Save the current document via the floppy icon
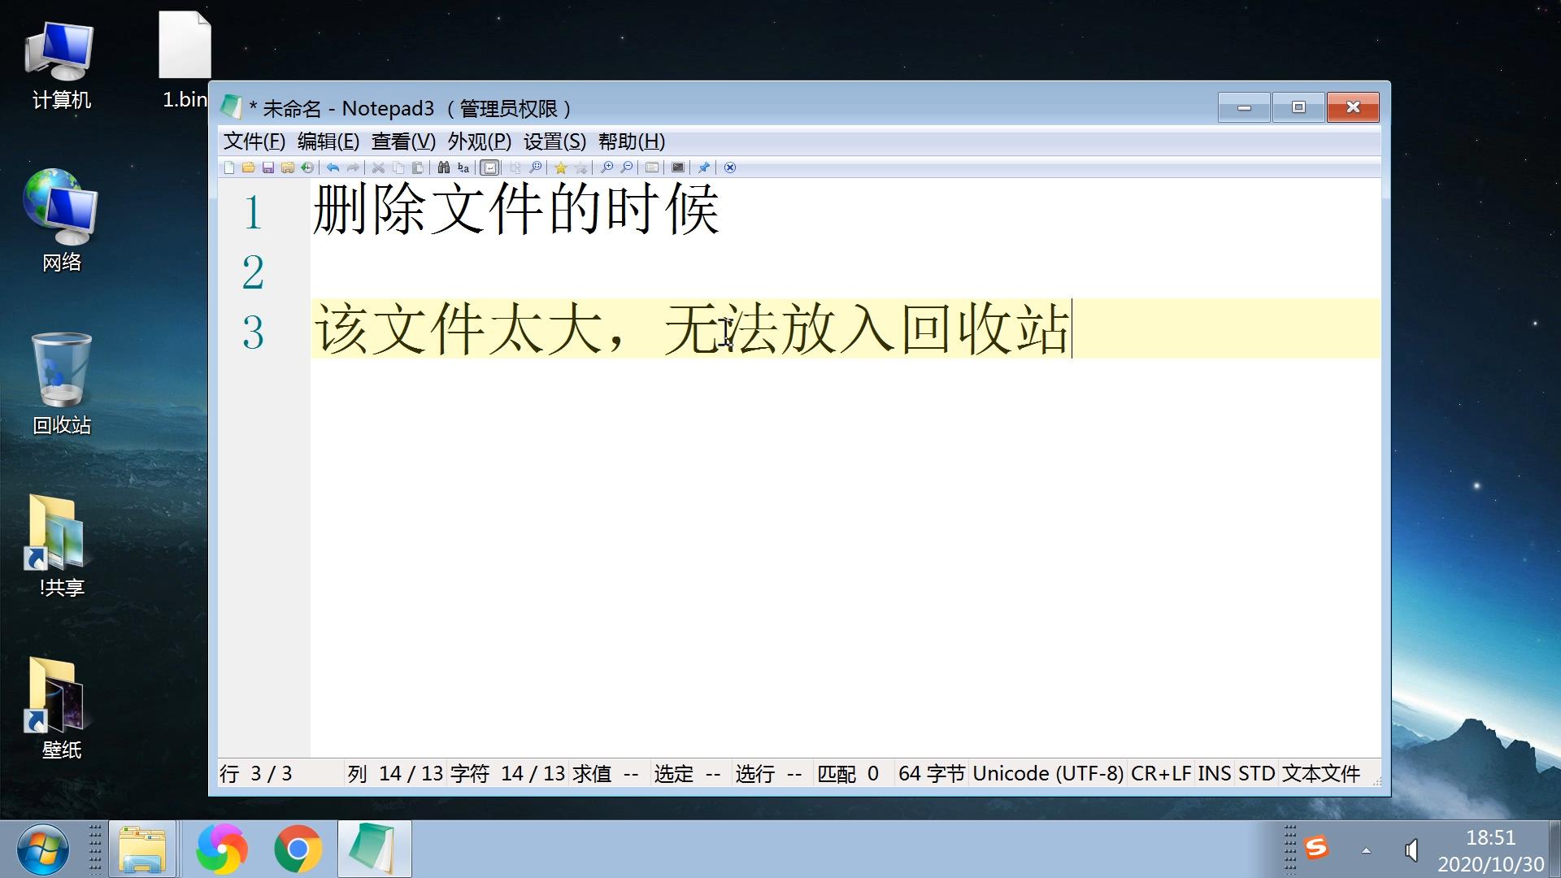 (x=267, y=168)
